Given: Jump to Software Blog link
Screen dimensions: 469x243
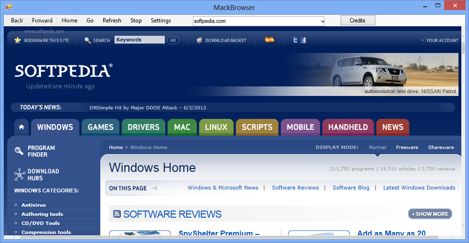Looking at the screenshot, I should pos(351,188).
